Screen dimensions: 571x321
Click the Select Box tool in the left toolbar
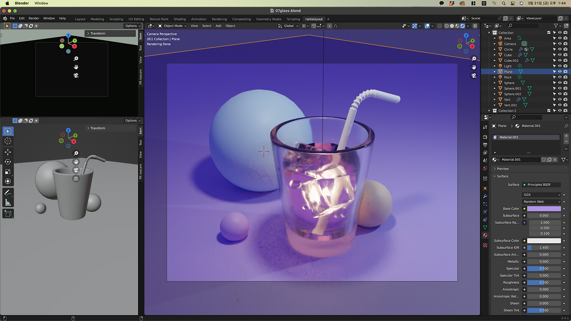tap(8, 131)
